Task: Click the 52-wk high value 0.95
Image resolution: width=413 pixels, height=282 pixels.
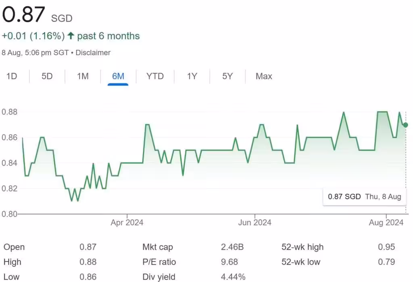Action: tap(386, 247)
